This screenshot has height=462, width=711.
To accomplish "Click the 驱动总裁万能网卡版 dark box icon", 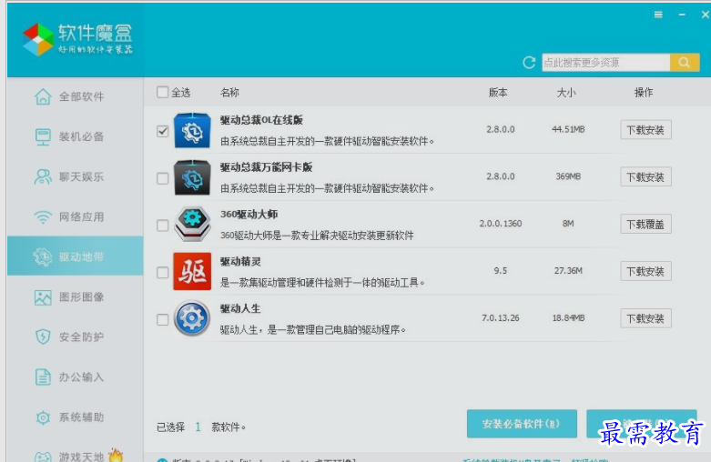I will pyautogui.click(x=192, y=177).
